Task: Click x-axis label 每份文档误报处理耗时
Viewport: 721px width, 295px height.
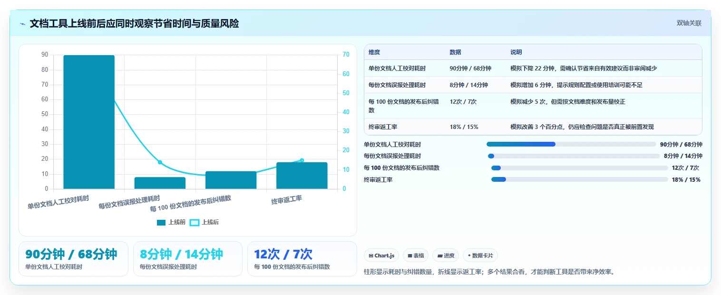Action: (129, 202)
